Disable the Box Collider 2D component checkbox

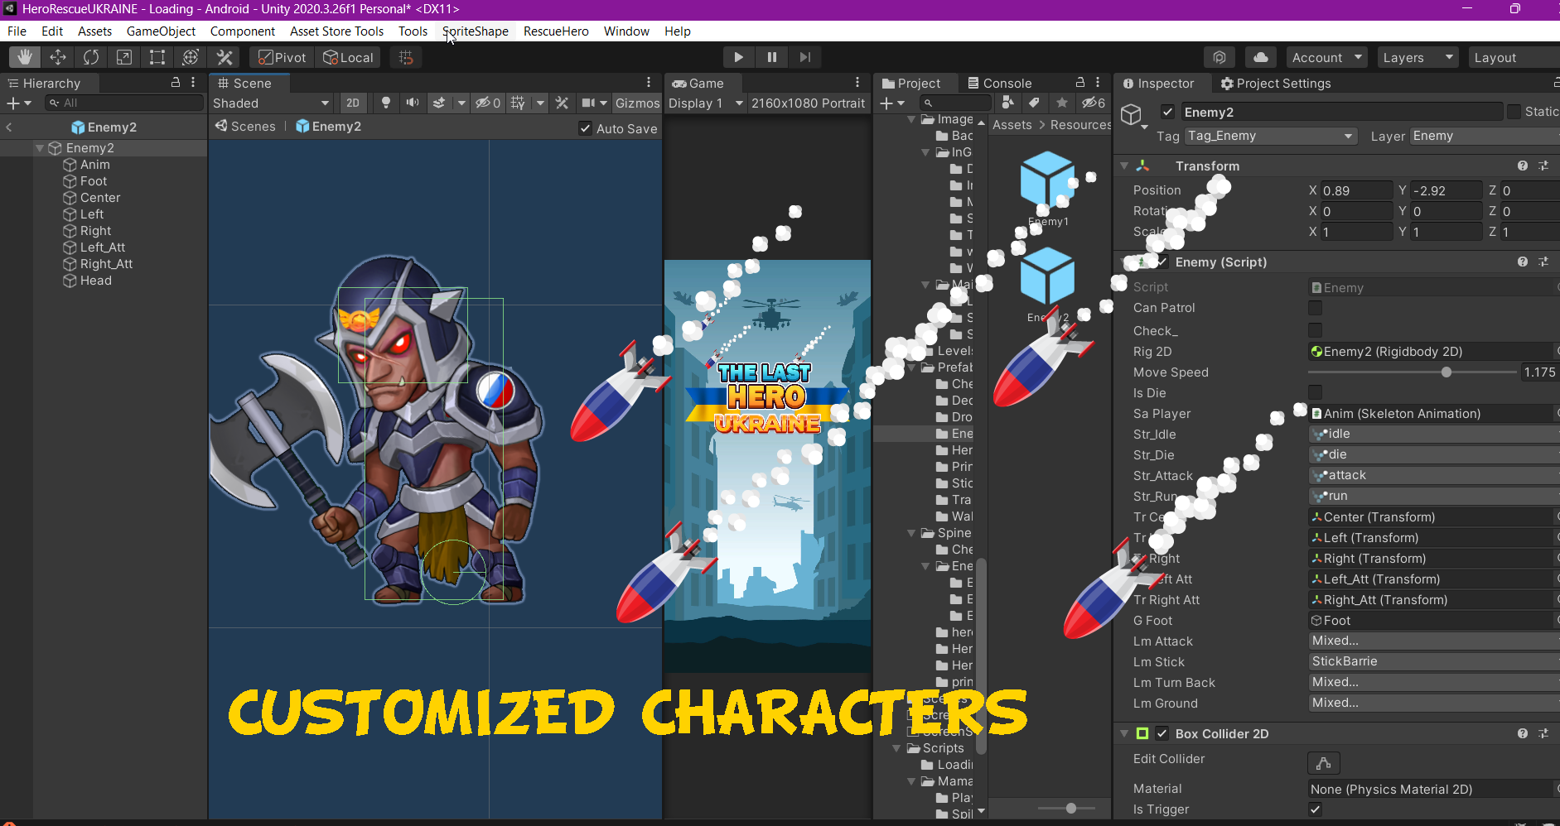1162,733
